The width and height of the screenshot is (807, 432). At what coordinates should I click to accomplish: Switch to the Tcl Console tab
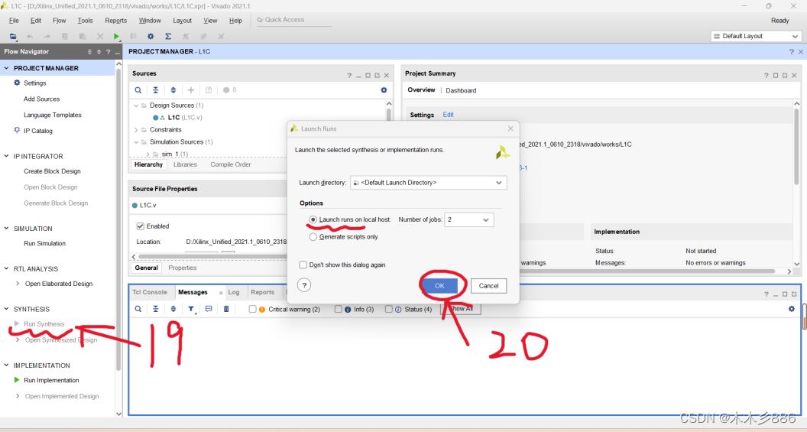[150, 292]
